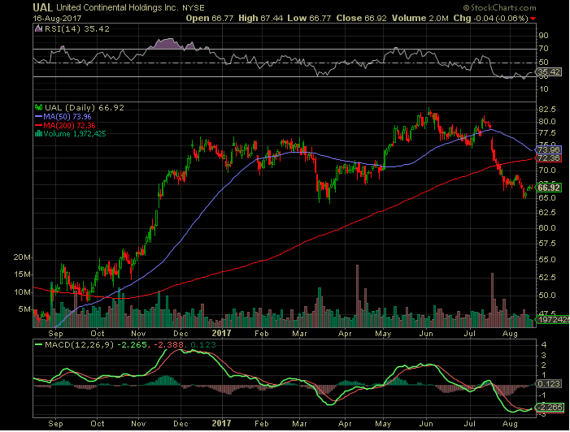
Task: Click the 60.0 price axis label
Action: tap(547, 228)
